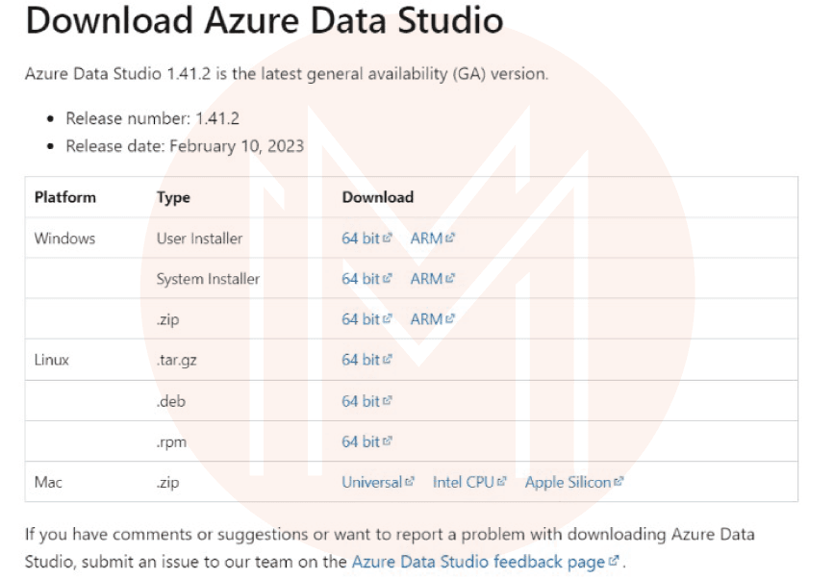
Task: Click Windows User Installer 64 bit link
Action: (x=361, y=239)
